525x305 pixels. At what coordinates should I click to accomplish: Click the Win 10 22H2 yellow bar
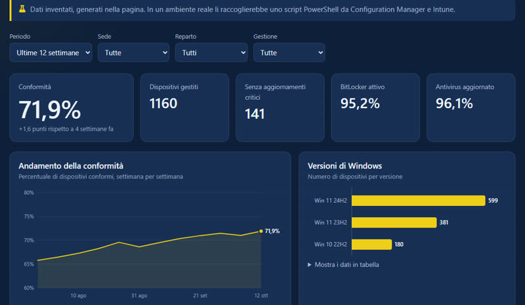[x=371, y=245]
